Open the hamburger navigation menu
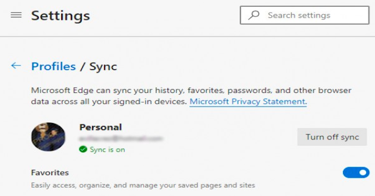Screen dimensions: 375x196 click(x=16, y=15)
